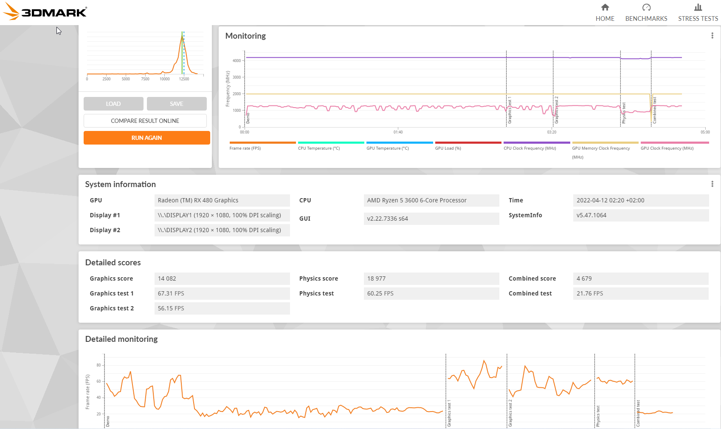Screen dimensions: 721x429
Task: Toggle GPU Load (%) legend series
Action: [x=468, y=146]
